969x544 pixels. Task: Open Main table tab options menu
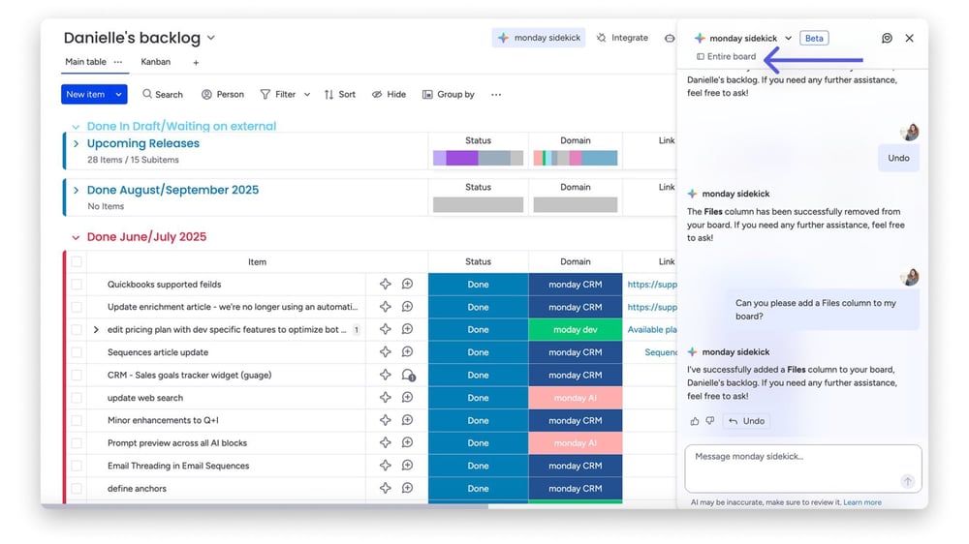118,62
